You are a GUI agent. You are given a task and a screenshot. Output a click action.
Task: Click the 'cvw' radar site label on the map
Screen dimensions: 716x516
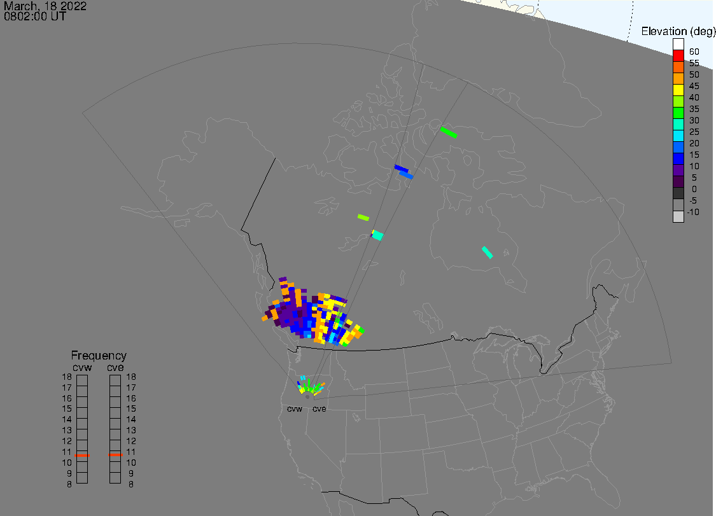click(295, 408)
